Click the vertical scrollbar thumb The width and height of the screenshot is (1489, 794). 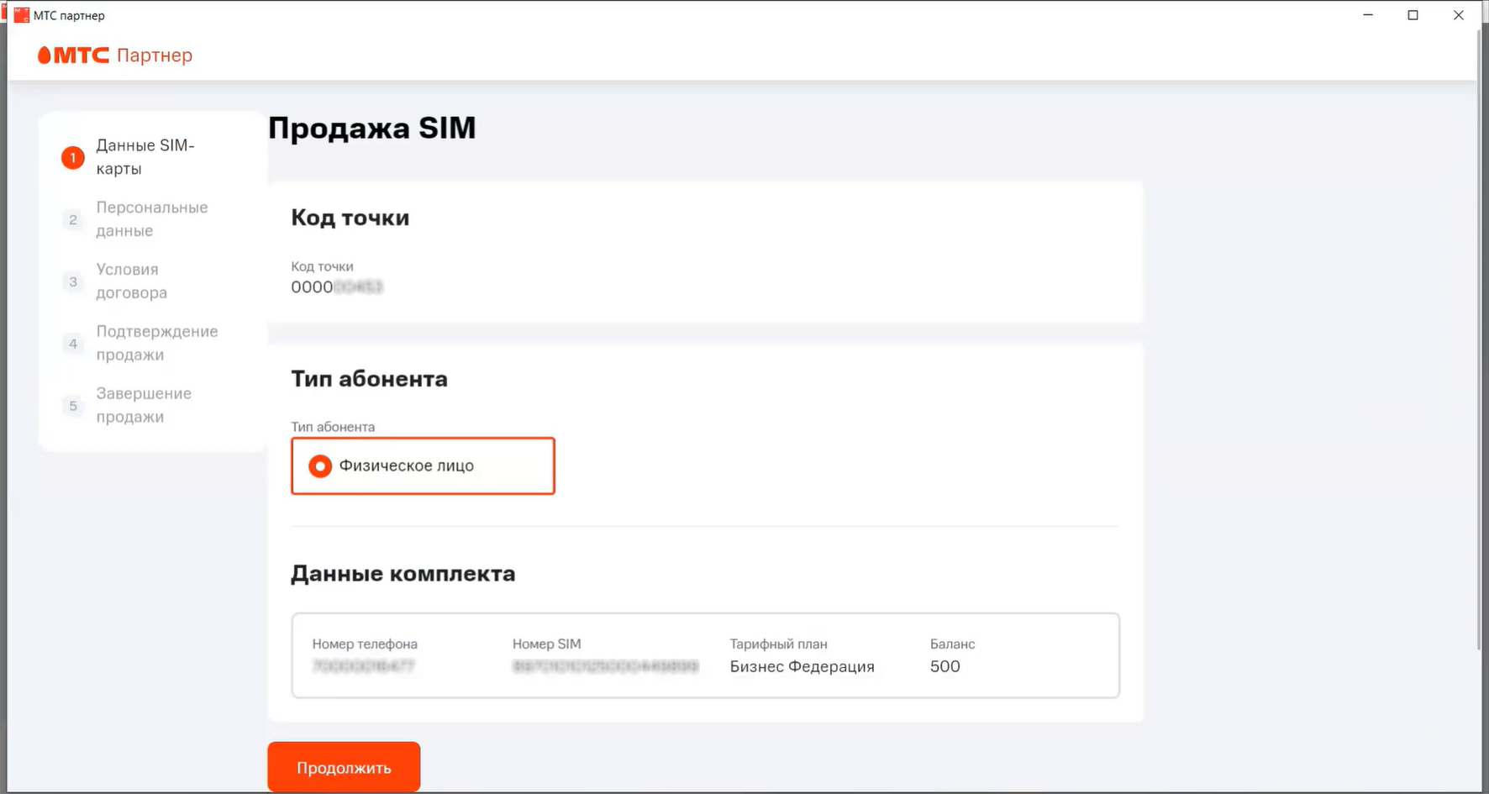coord(1479,340)
